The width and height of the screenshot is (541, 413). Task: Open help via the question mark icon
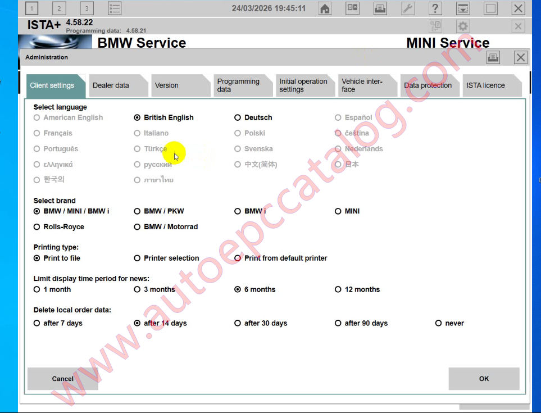[x=437, y=8]
